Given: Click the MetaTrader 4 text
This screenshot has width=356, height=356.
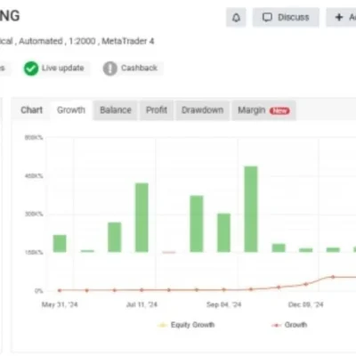Looking at the screenshot, I should pos(128,41).
